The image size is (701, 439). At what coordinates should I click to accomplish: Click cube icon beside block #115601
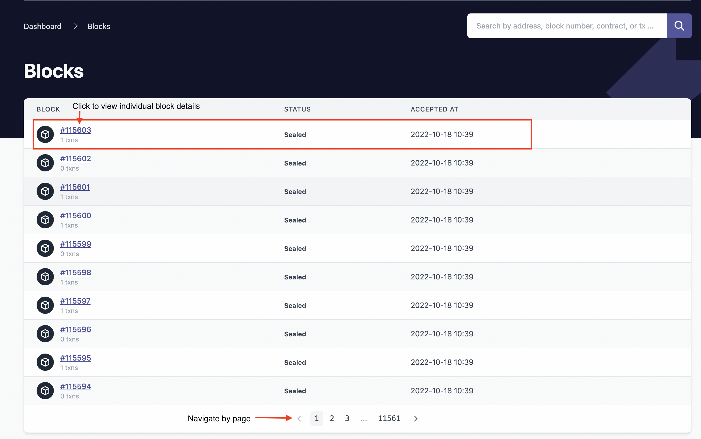[x=45, y=191]
